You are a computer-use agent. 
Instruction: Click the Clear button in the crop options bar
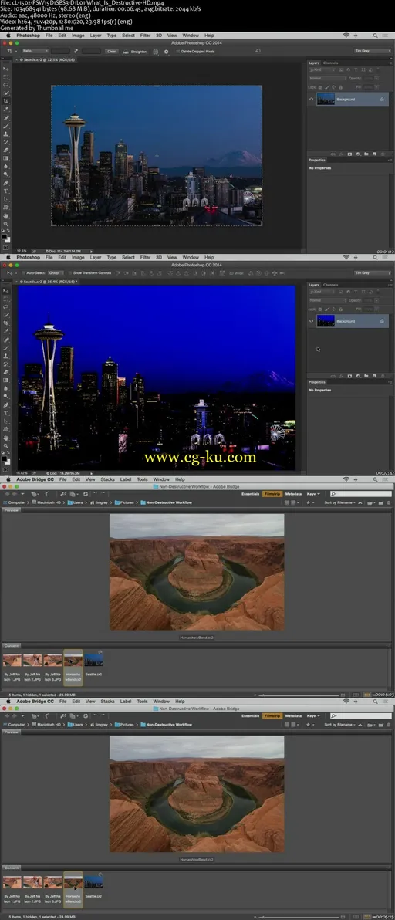(x=111, y=51)
